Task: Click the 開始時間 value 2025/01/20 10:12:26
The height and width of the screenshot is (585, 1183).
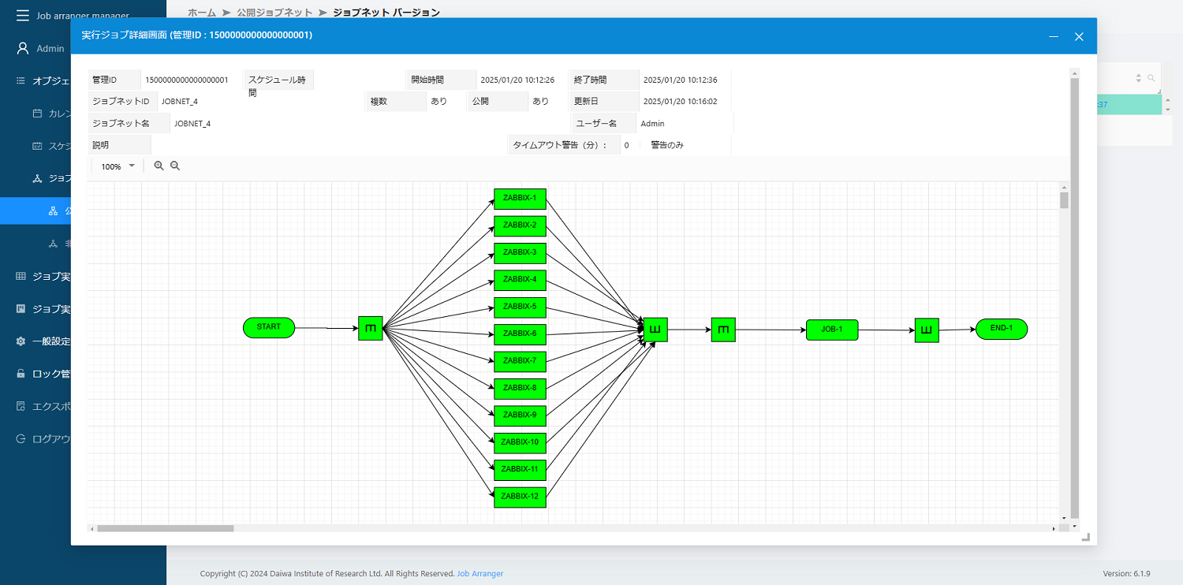Action: 517,80
